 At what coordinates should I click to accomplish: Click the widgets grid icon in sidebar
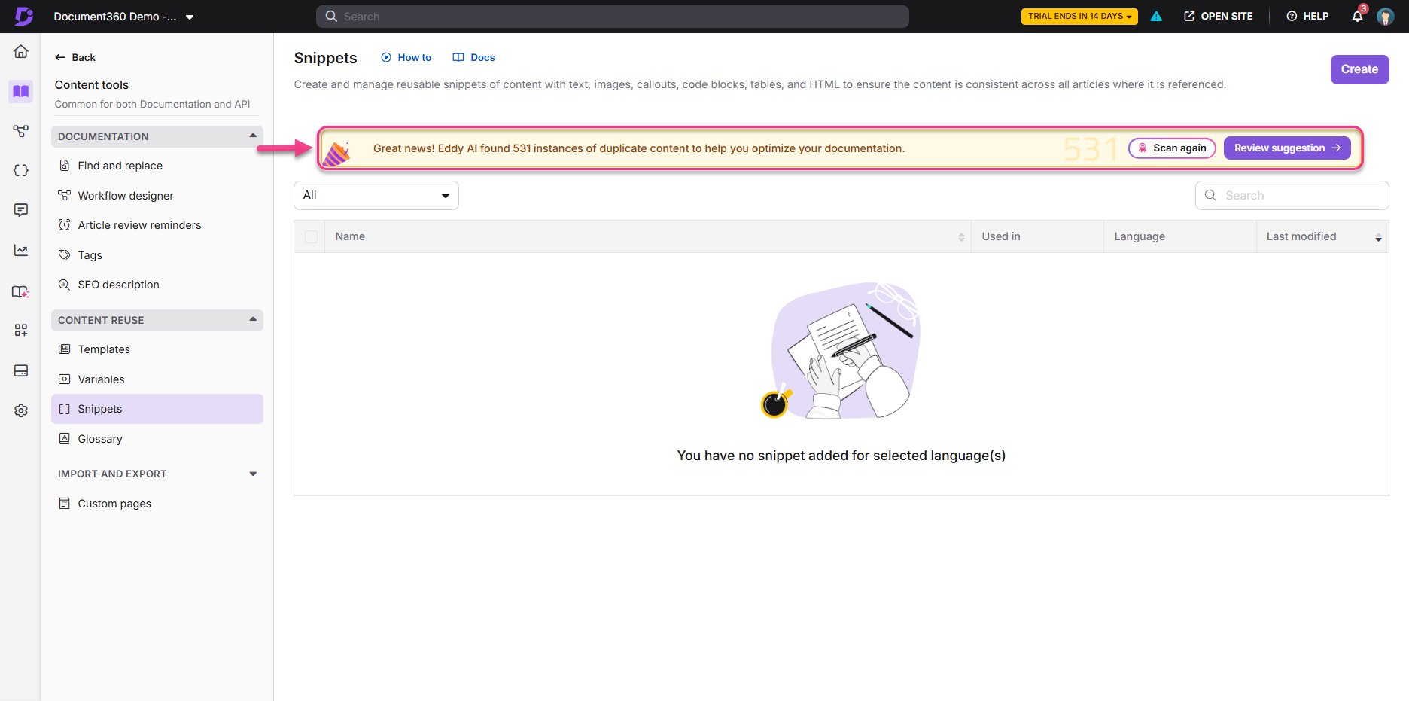click(x=20, y=330)
